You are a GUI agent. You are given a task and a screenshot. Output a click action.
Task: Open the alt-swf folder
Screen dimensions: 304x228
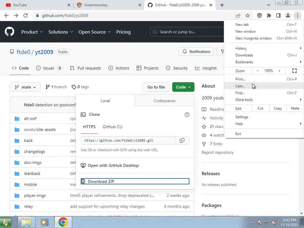pyautogui.click(x=30, y=118)
